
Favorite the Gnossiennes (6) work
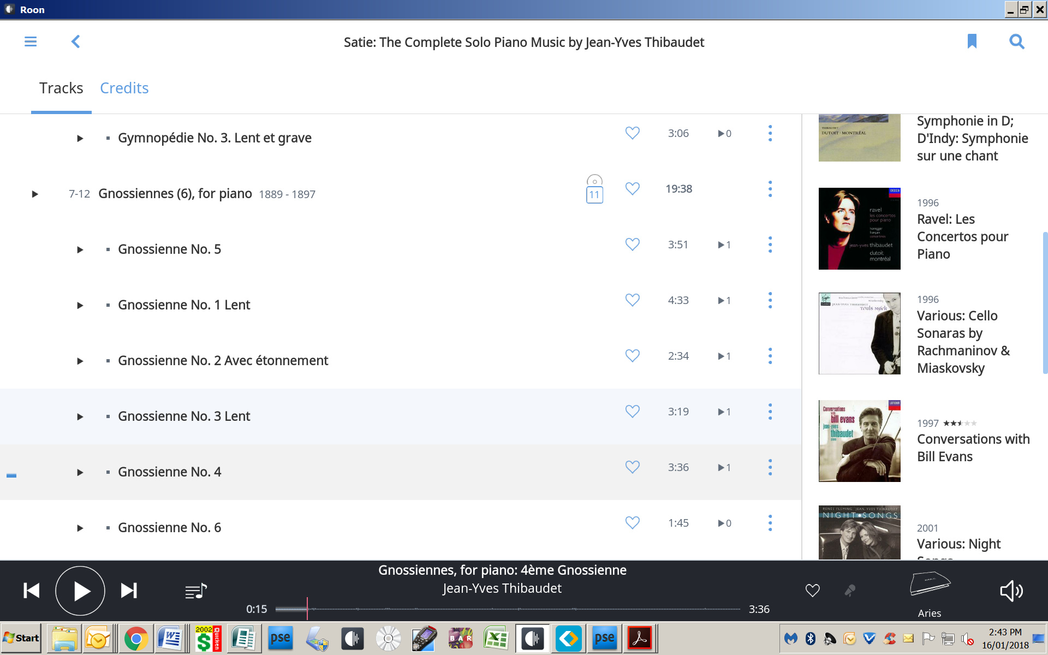coord(632,189)
